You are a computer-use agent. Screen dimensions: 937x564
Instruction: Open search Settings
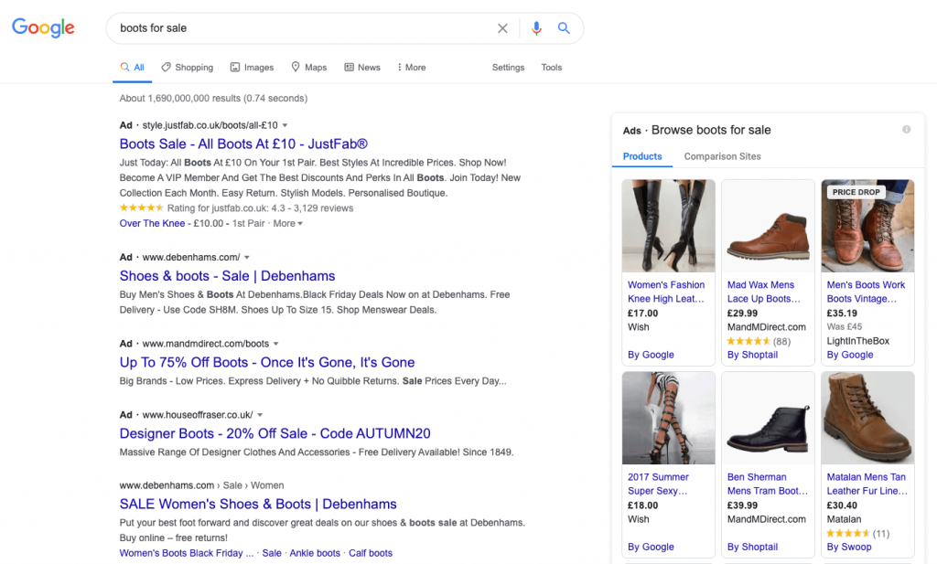[508, 68]
